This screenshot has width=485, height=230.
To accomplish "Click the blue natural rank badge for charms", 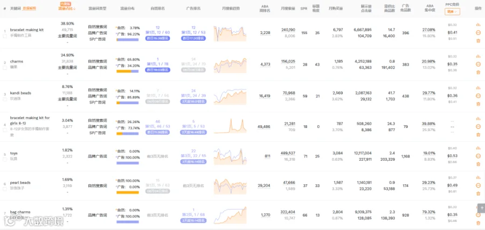I will pyautogui.click(x=157, y=70).
